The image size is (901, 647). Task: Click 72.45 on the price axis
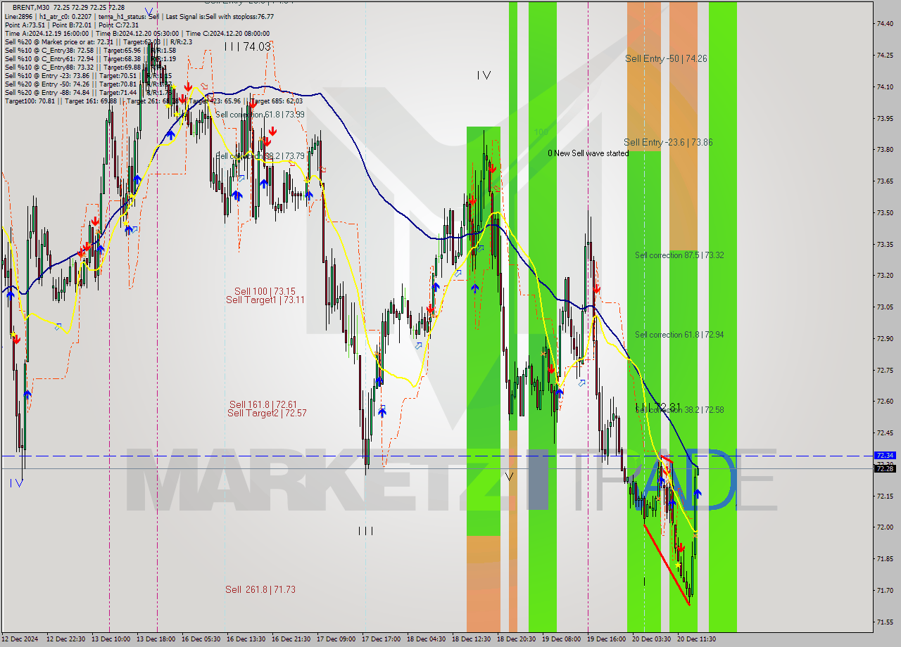coord(885,433)
